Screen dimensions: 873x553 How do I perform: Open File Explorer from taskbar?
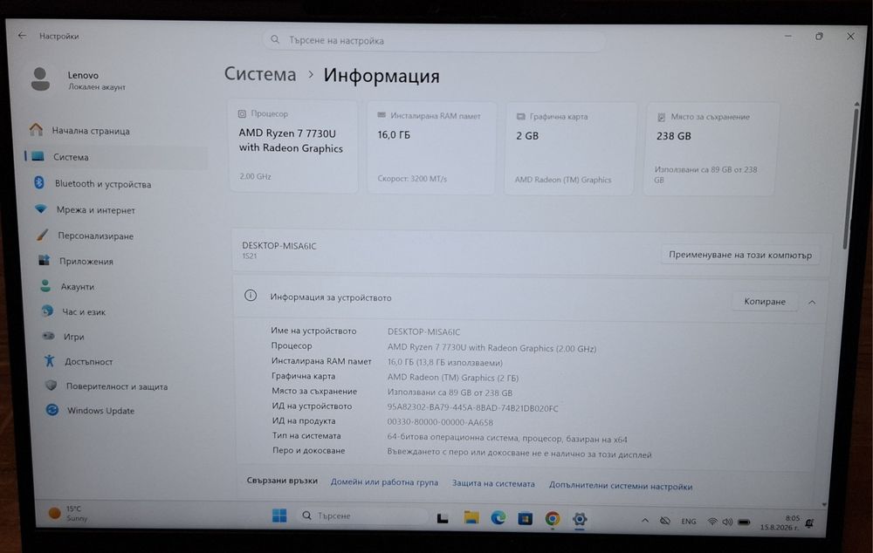coord(471,518)
